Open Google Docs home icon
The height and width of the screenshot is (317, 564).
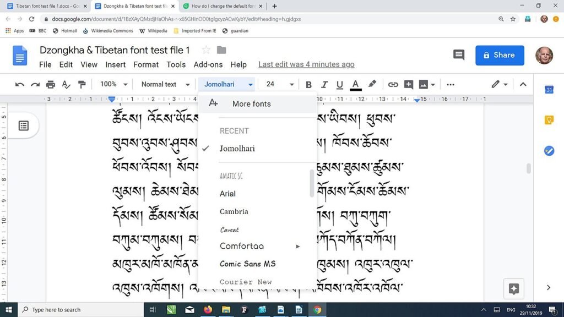(20, 56)
